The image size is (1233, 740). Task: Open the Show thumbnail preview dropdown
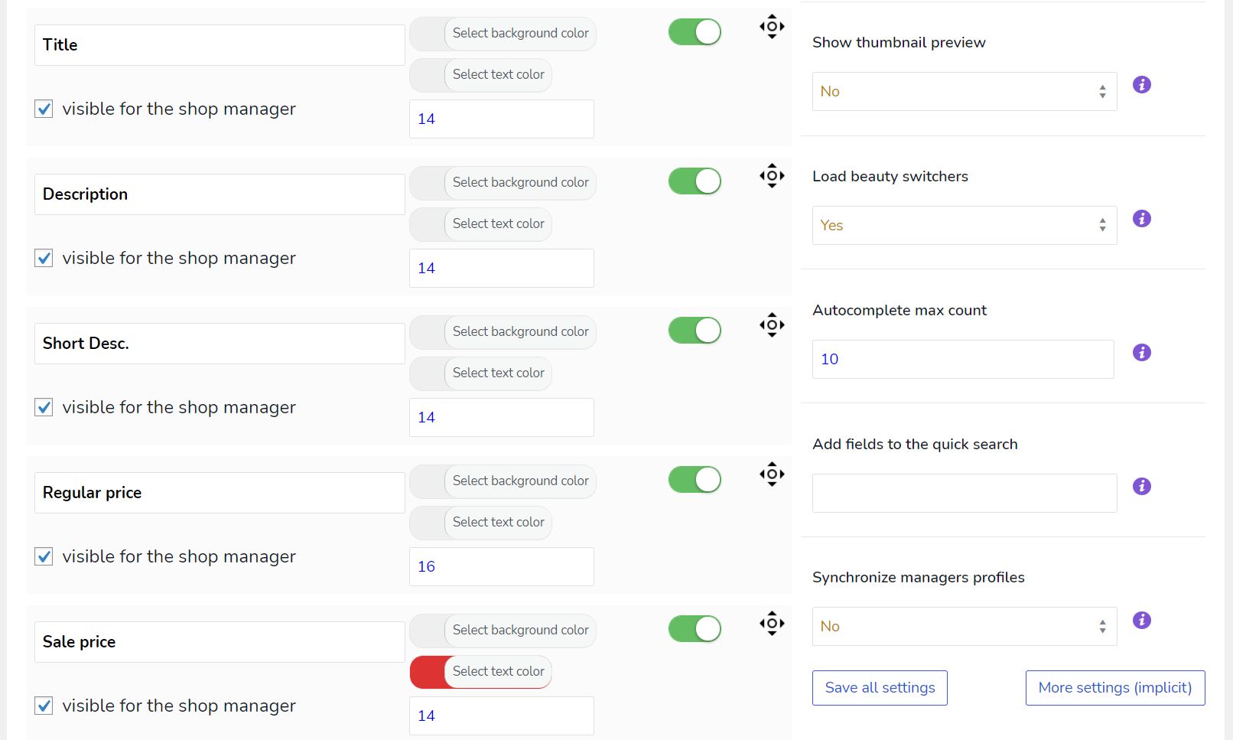[964, 92]
